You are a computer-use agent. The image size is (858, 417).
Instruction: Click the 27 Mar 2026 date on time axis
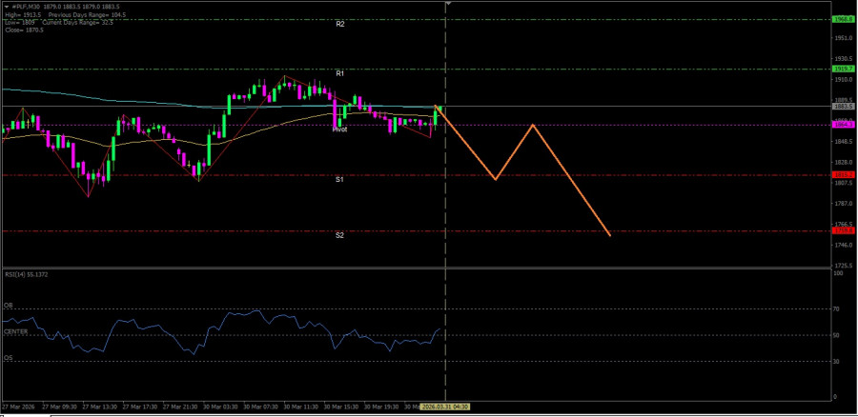coord(21,407)
